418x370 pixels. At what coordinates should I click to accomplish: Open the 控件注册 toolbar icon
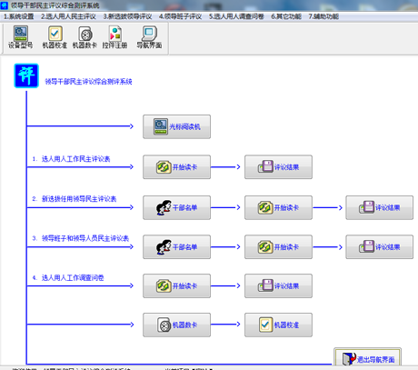[x=114, y=37]
